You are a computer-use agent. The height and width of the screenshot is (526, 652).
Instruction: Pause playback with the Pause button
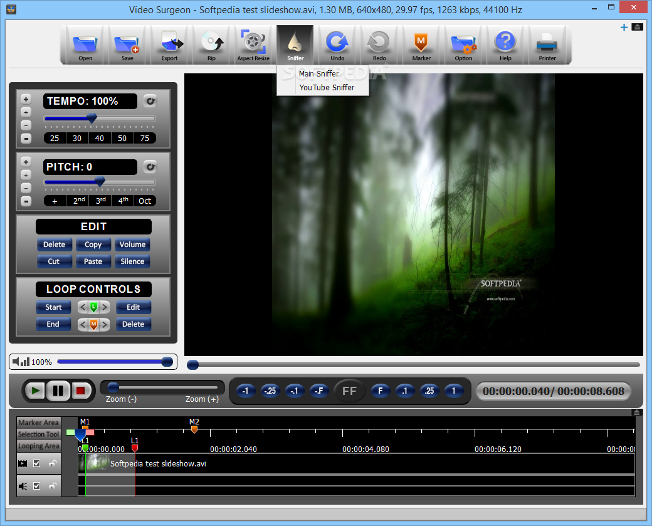(58, 391)
